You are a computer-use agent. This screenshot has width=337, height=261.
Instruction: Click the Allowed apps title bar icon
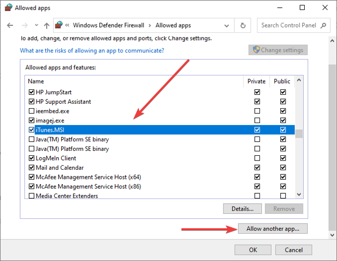pyautogui.click(x=8, y=8)
